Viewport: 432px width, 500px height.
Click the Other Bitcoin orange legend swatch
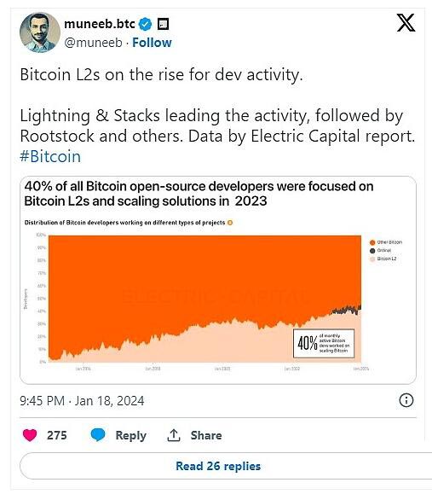(x=372, y=242)
